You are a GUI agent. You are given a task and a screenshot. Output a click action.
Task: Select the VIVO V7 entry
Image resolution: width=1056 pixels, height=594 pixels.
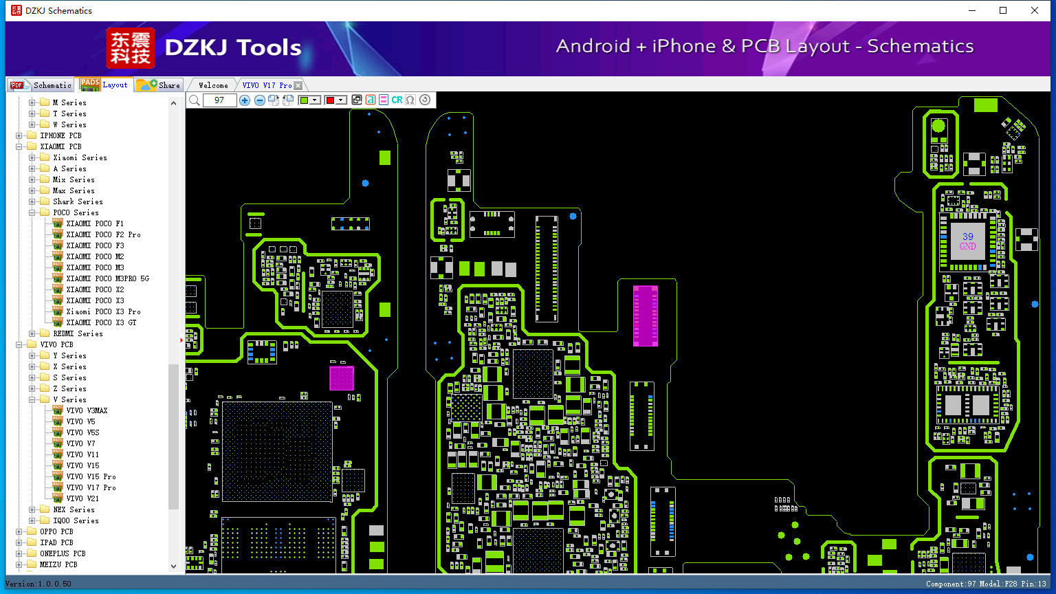[x=80, y=443]
